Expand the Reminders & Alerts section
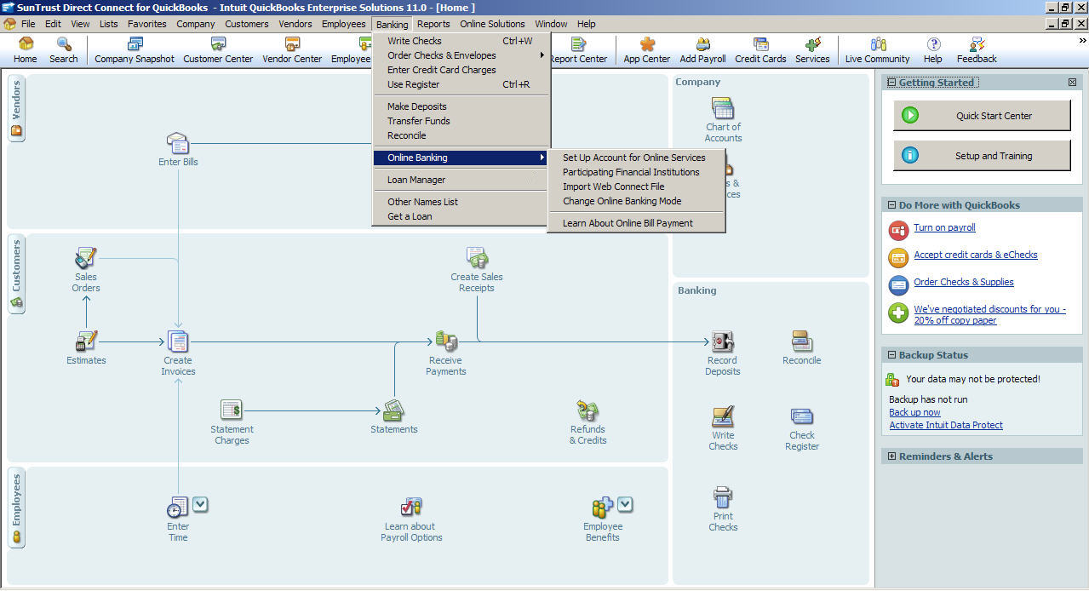Image resolution: width=1089 pixels, height=591 pixels. point(891,456)
